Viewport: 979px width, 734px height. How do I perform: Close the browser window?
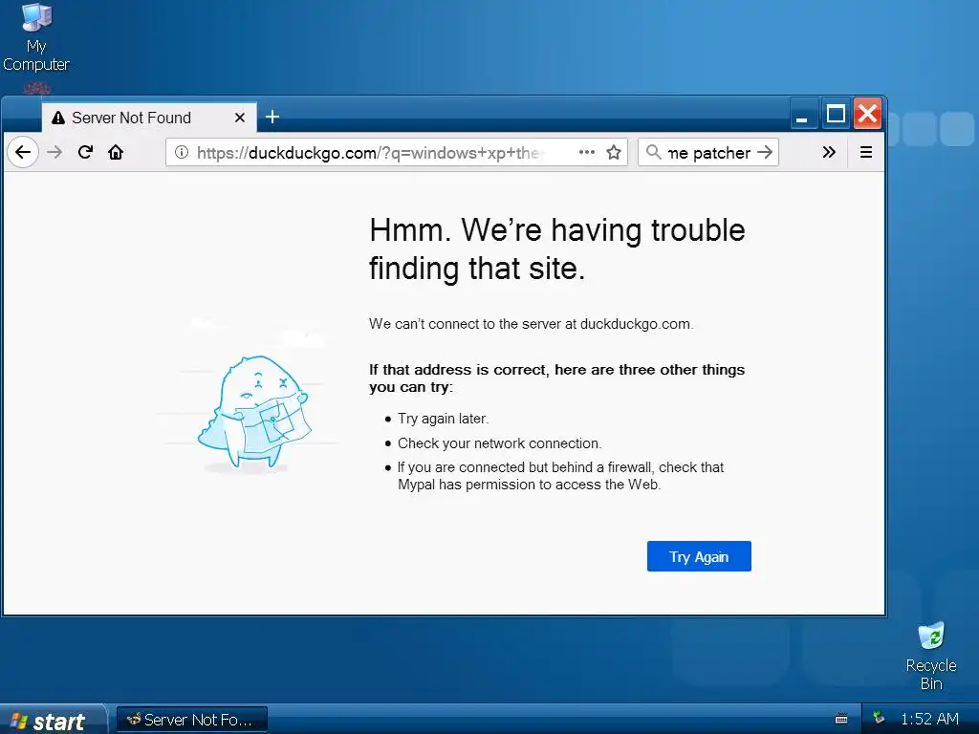click(x=868, y=115)
